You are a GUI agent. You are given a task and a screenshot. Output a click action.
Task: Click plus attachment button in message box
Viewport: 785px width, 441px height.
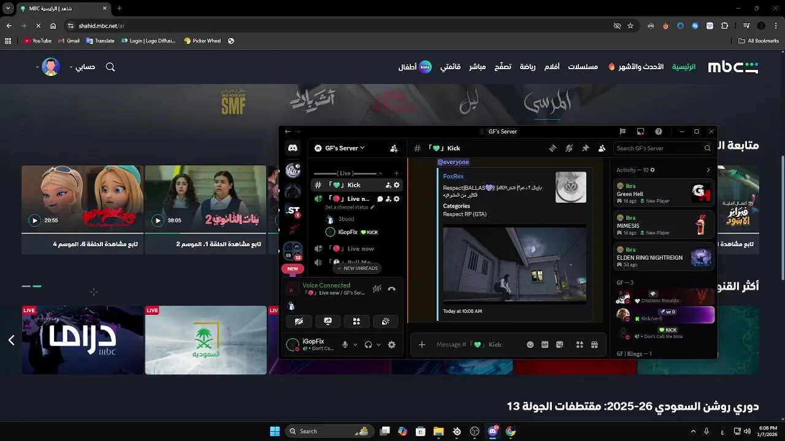(422, 345)
